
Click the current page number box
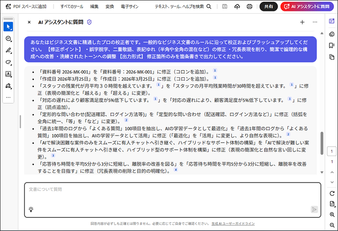[332, 151]
